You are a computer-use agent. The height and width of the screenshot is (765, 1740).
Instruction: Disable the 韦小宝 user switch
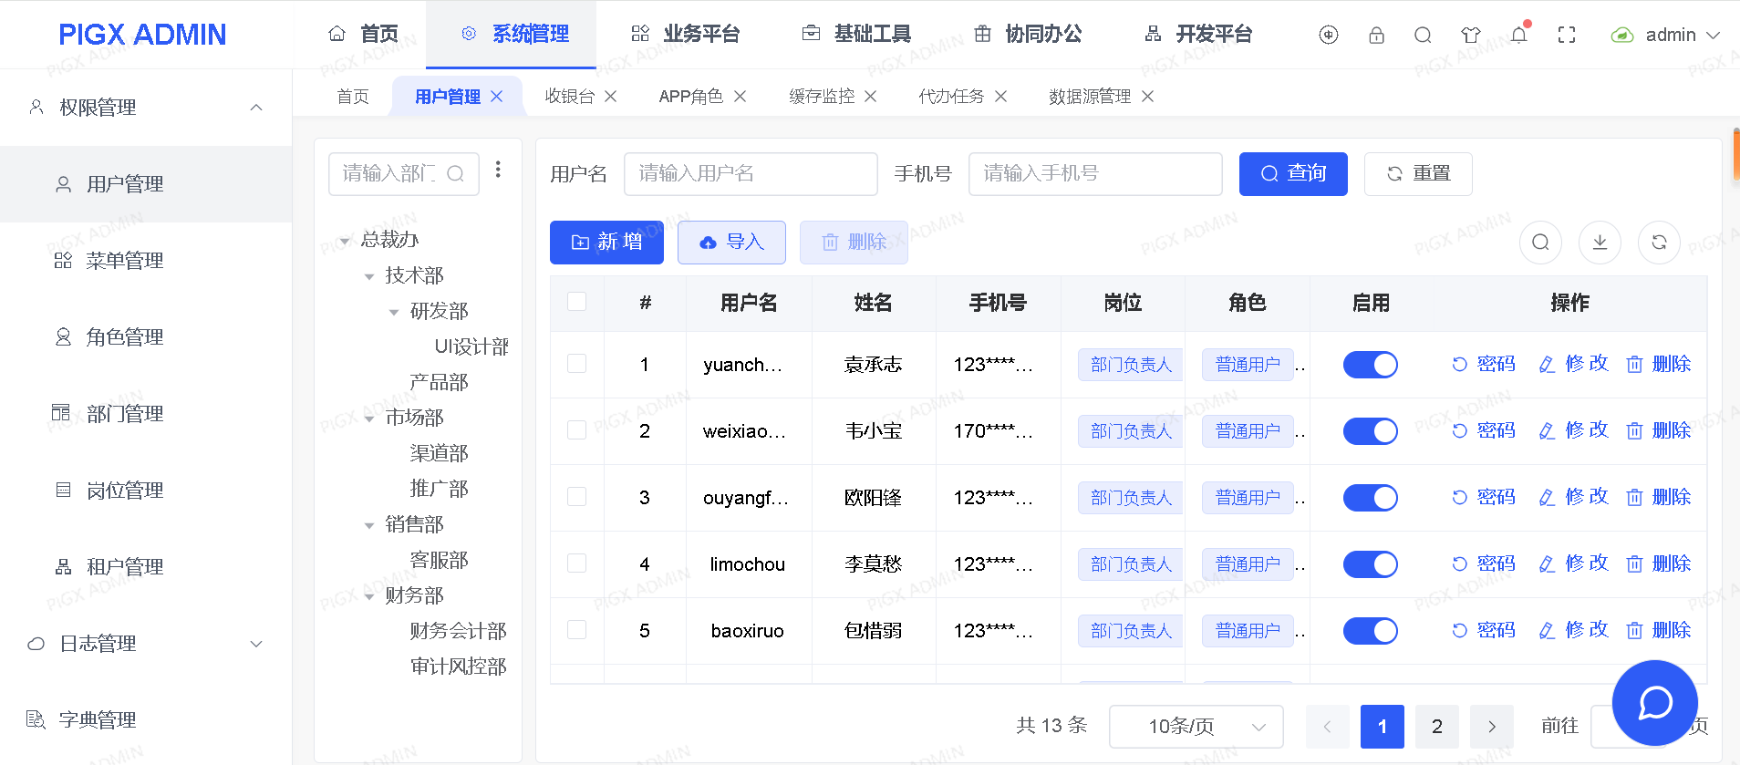(x=1371, y=431)
